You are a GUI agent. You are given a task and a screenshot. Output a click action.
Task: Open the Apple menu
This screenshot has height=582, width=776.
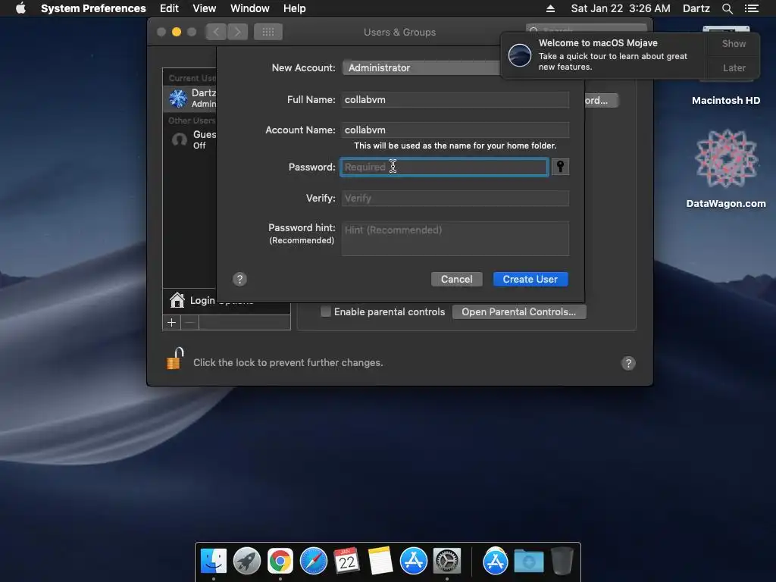20,8
